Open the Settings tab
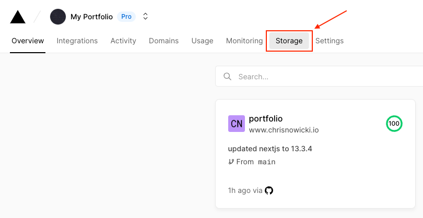 pyautogui.click(x=330, y=41)
